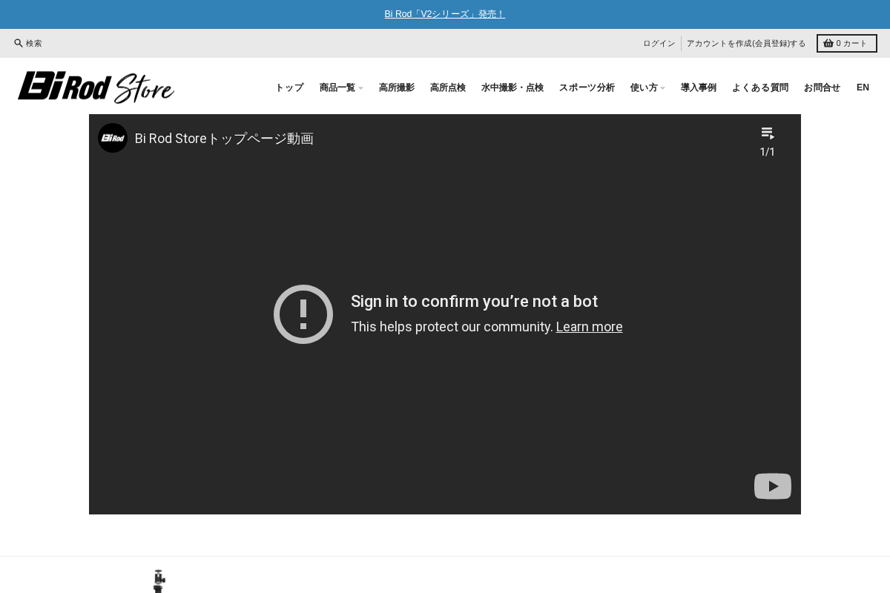The height and width of the screenshot is (593, 890).
Task: Select トップ in the navigation bar
Action: coord(289,87)
